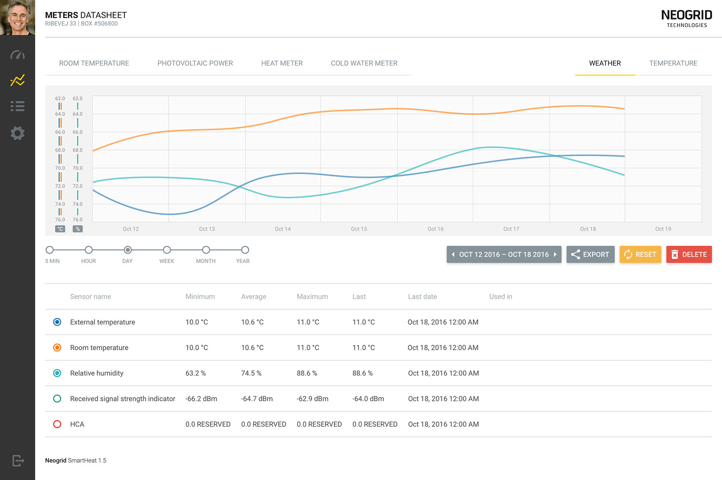Click the trash icon on Delete button

pyautogui.click(x=675, y=254)
